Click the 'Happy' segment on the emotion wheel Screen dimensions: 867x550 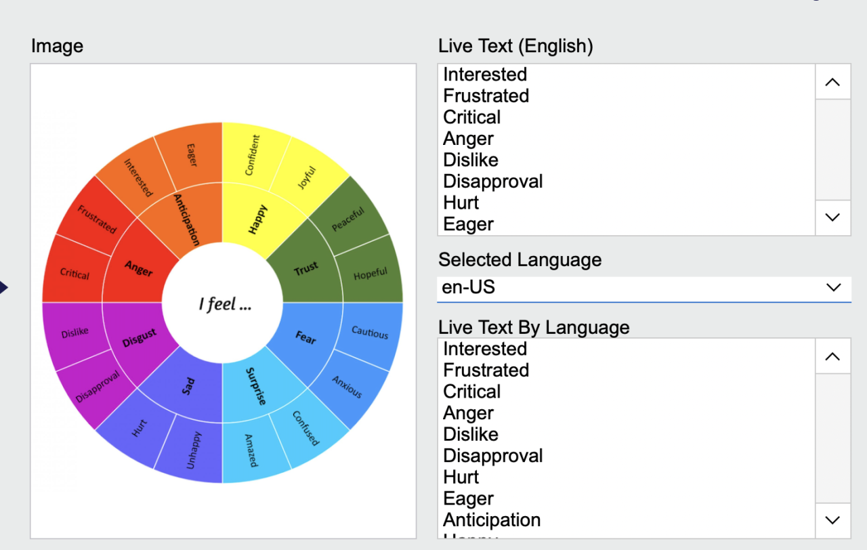pos(256,218)
